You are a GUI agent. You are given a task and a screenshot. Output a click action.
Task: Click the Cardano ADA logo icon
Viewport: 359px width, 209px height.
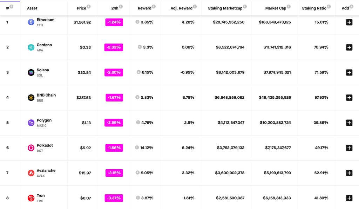pyautogui.click(x=31, y=47)
